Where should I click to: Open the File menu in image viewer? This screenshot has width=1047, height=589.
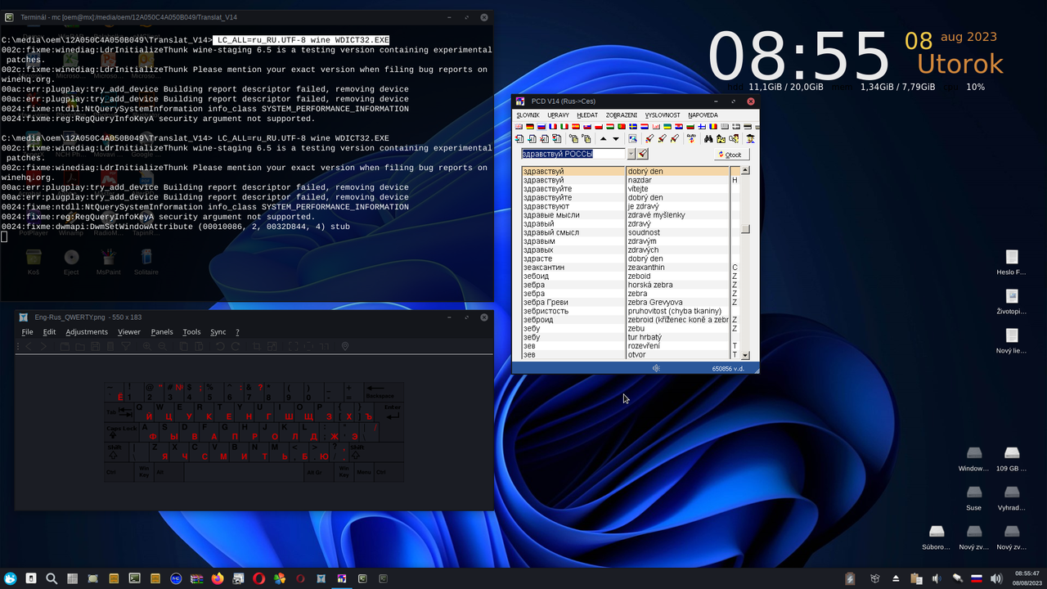click(x=27, y=332)
